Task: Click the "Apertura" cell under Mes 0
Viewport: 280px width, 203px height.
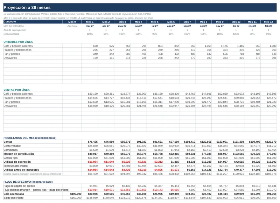Action: (72, 26)
